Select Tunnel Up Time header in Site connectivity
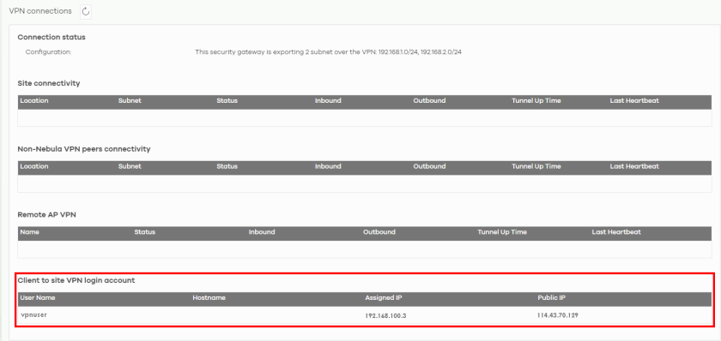The height and width of the screenshot is (341, 721). [536, 100]
